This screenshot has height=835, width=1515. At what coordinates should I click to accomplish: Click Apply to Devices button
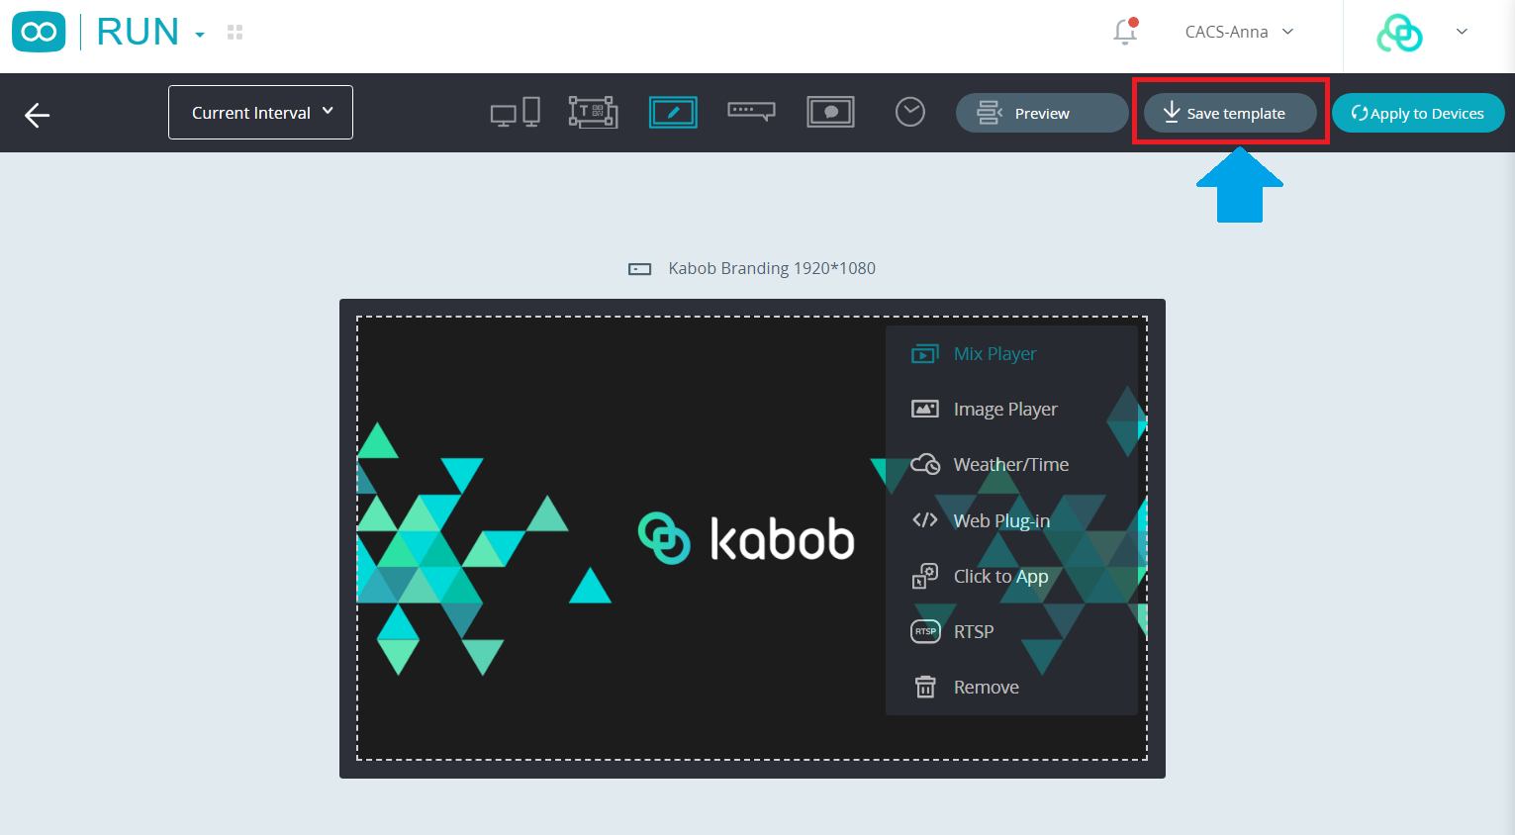[1418, 113]
